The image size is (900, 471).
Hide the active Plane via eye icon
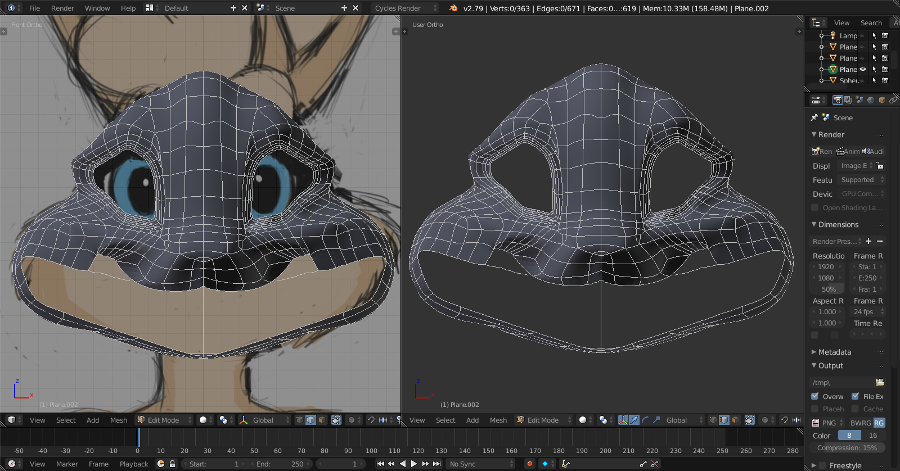(862, 69)
